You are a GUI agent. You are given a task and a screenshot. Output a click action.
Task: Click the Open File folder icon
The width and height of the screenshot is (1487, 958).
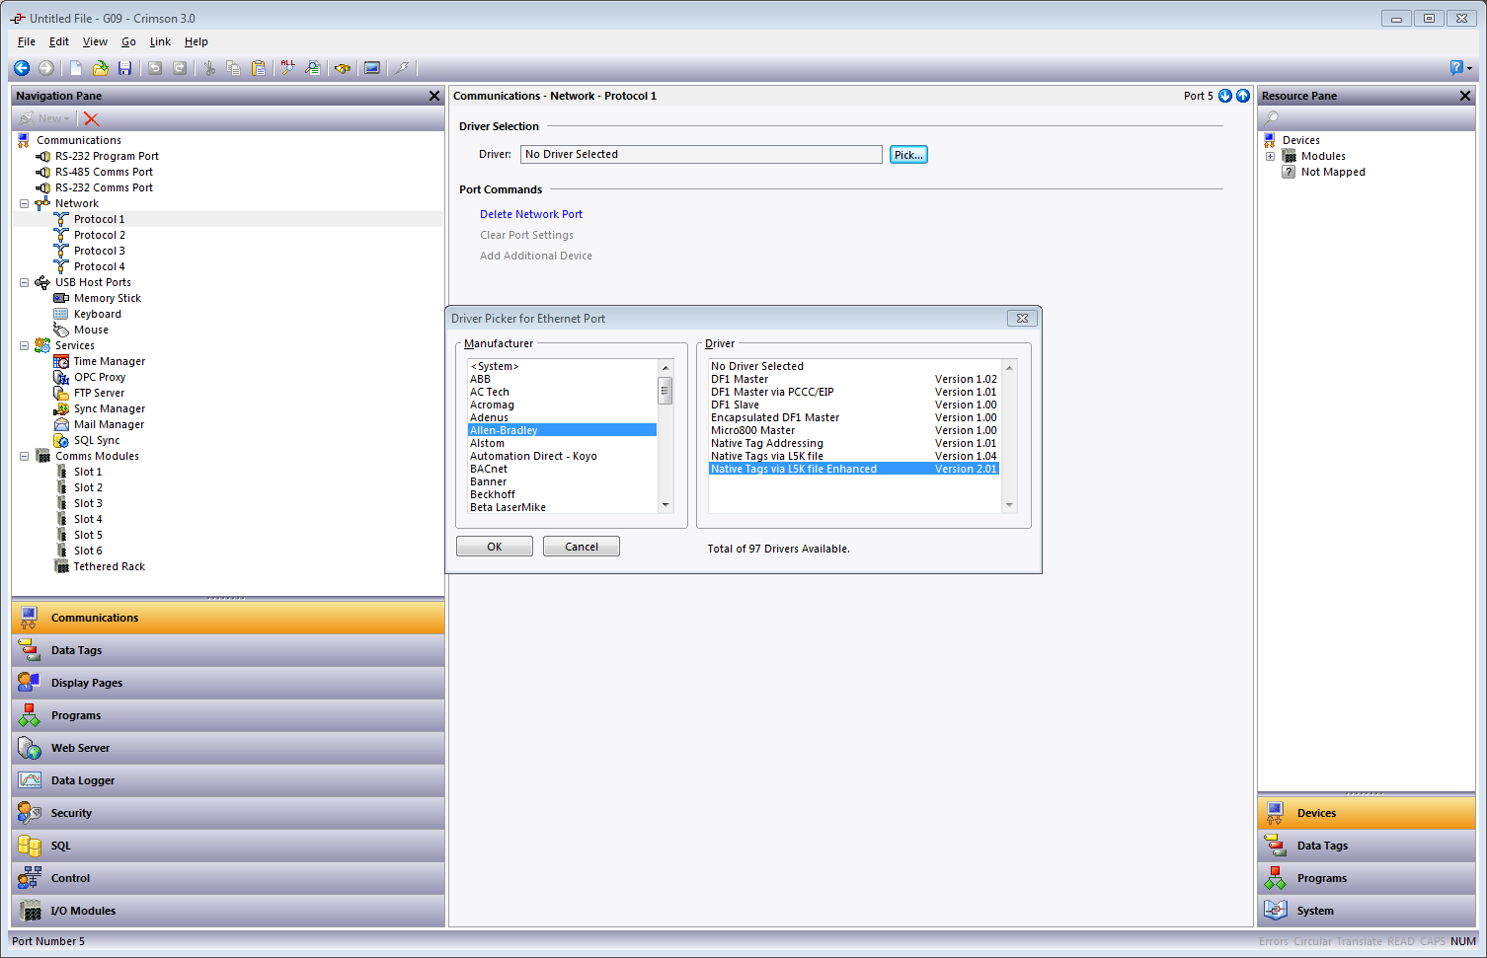coord(101,68)
